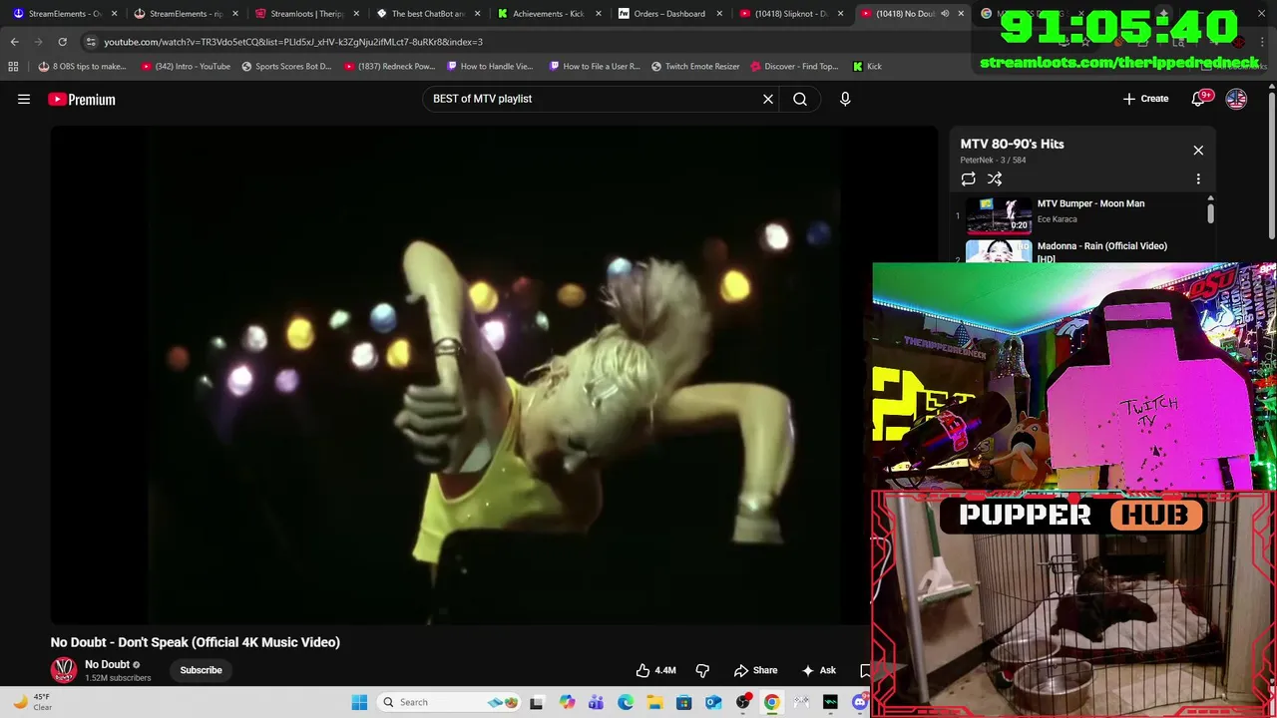The height and width of the screenshot is (718, 1277).
Task: Open Microsoft Teams on the taskbar
Action: click(596, 702)
